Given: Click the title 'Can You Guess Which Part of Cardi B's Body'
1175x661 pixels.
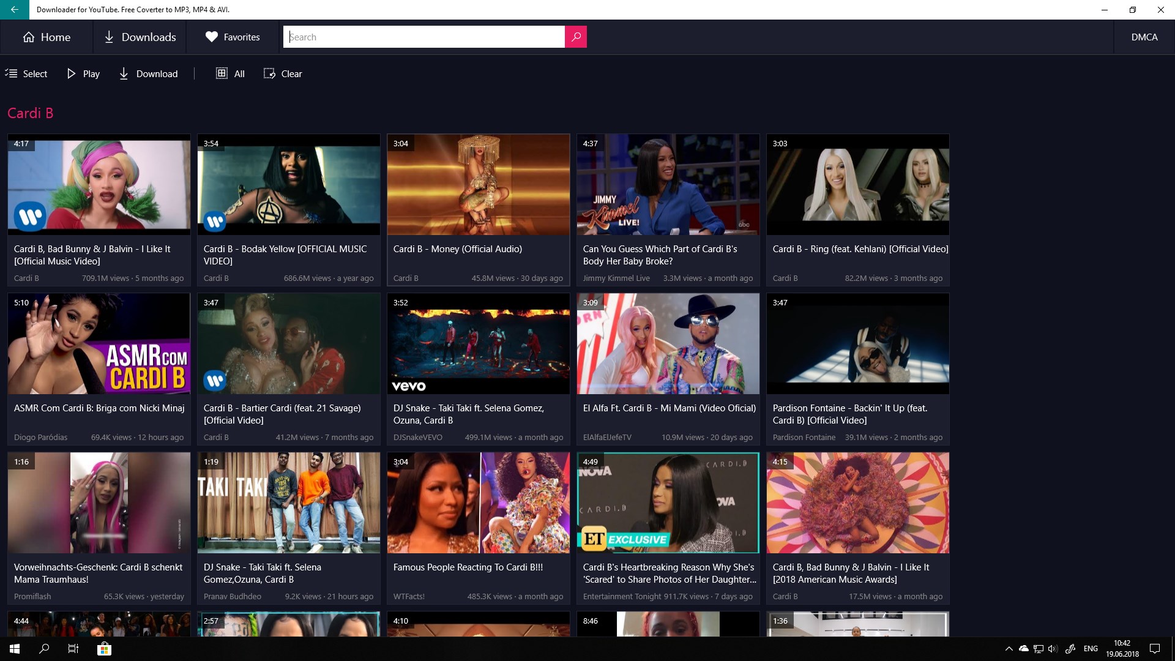Looking at the screenshot, I should [660, 255].
